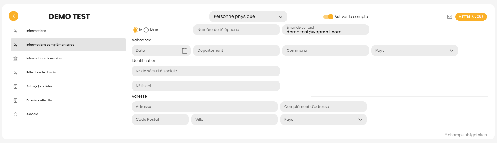Click the Code Postal input field

click(x=160, y=120)
